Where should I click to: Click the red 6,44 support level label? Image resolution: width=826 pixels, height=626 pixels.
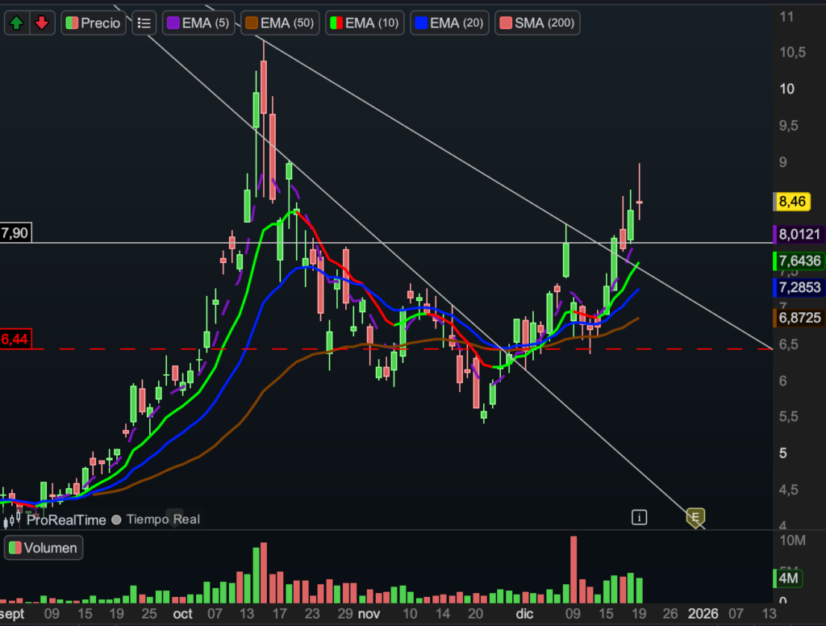(15, 340)
